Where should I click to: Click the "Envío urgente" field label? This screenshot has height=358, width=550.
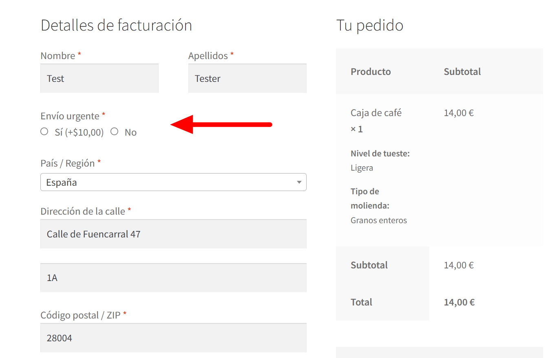coord(70,116)
